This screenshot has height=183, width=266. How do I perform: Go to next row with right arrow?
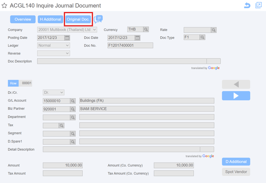[x=236, y=96]
